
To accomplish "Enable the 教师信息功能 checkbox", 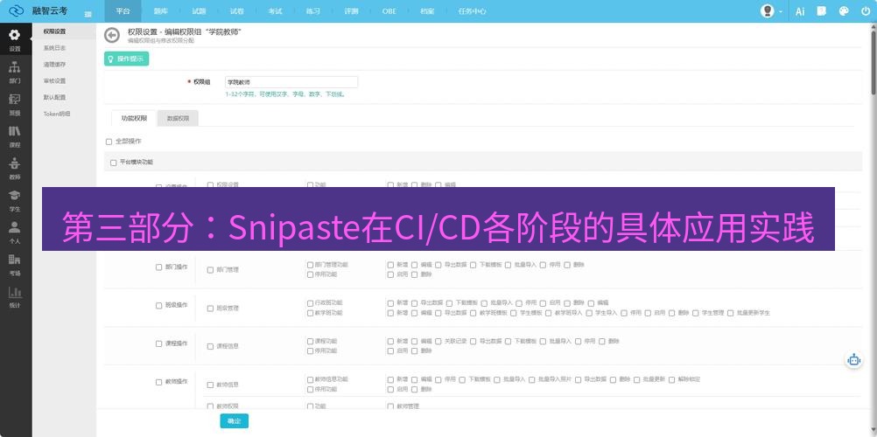I will [x=311, y=379].
